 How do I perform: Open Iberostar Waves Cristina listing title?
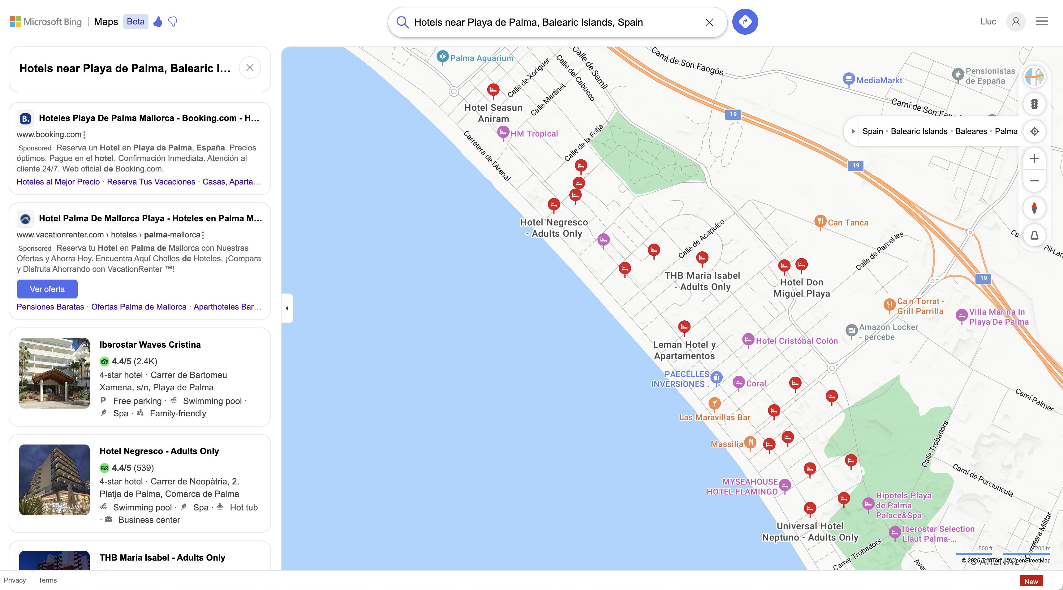click(x=150, y=345)
